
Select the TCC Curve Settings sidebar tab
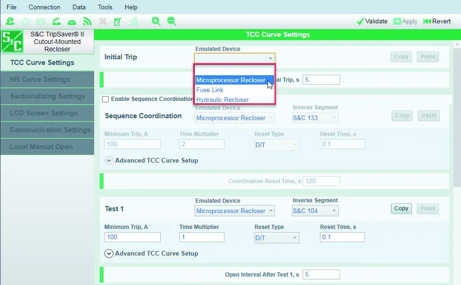pyautogui.click(x=47, y=63)
